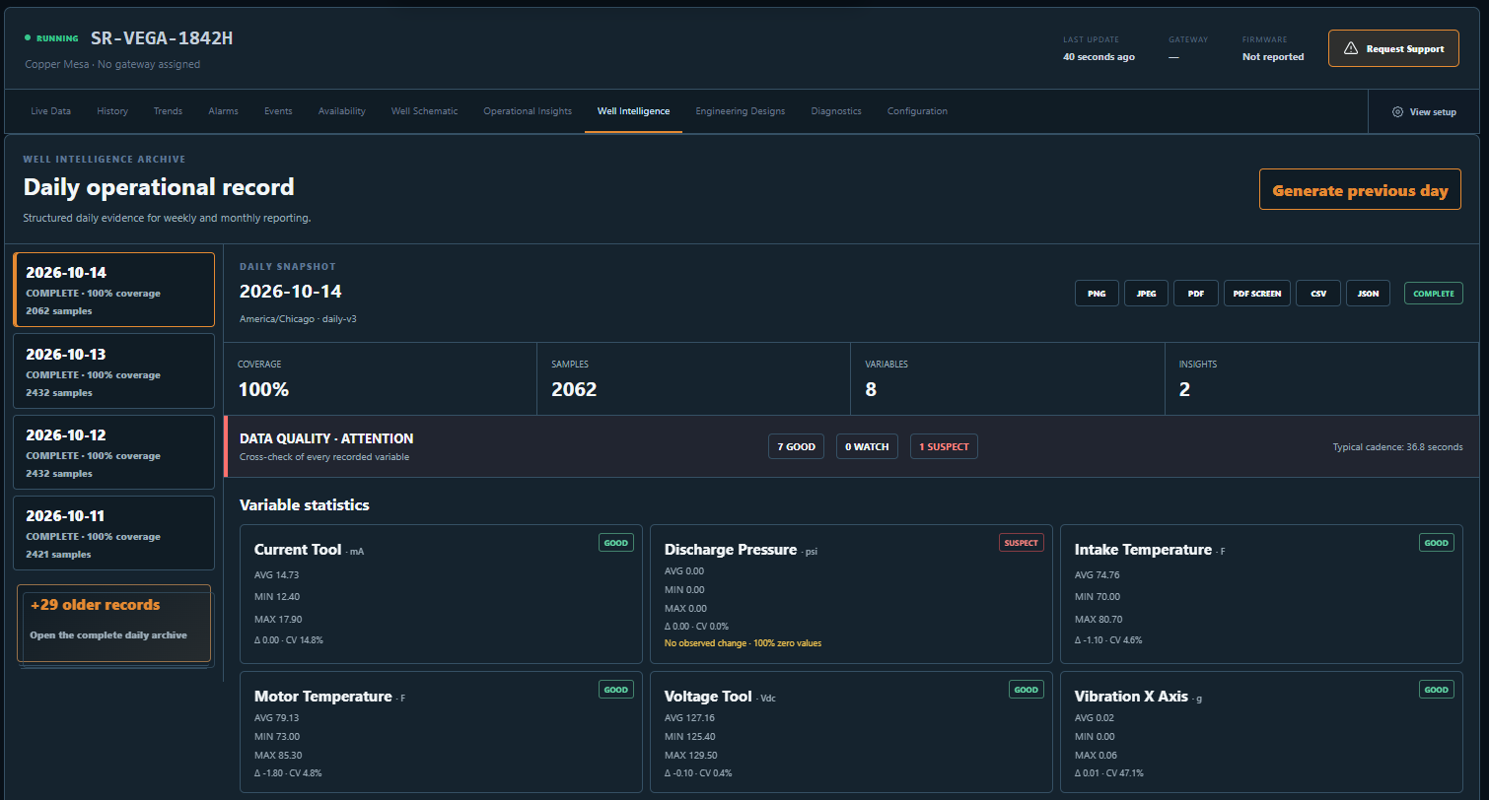Click GOOD badge on Voltage Tool card
The image size is (1489, 800).
tap(1027, 690)
